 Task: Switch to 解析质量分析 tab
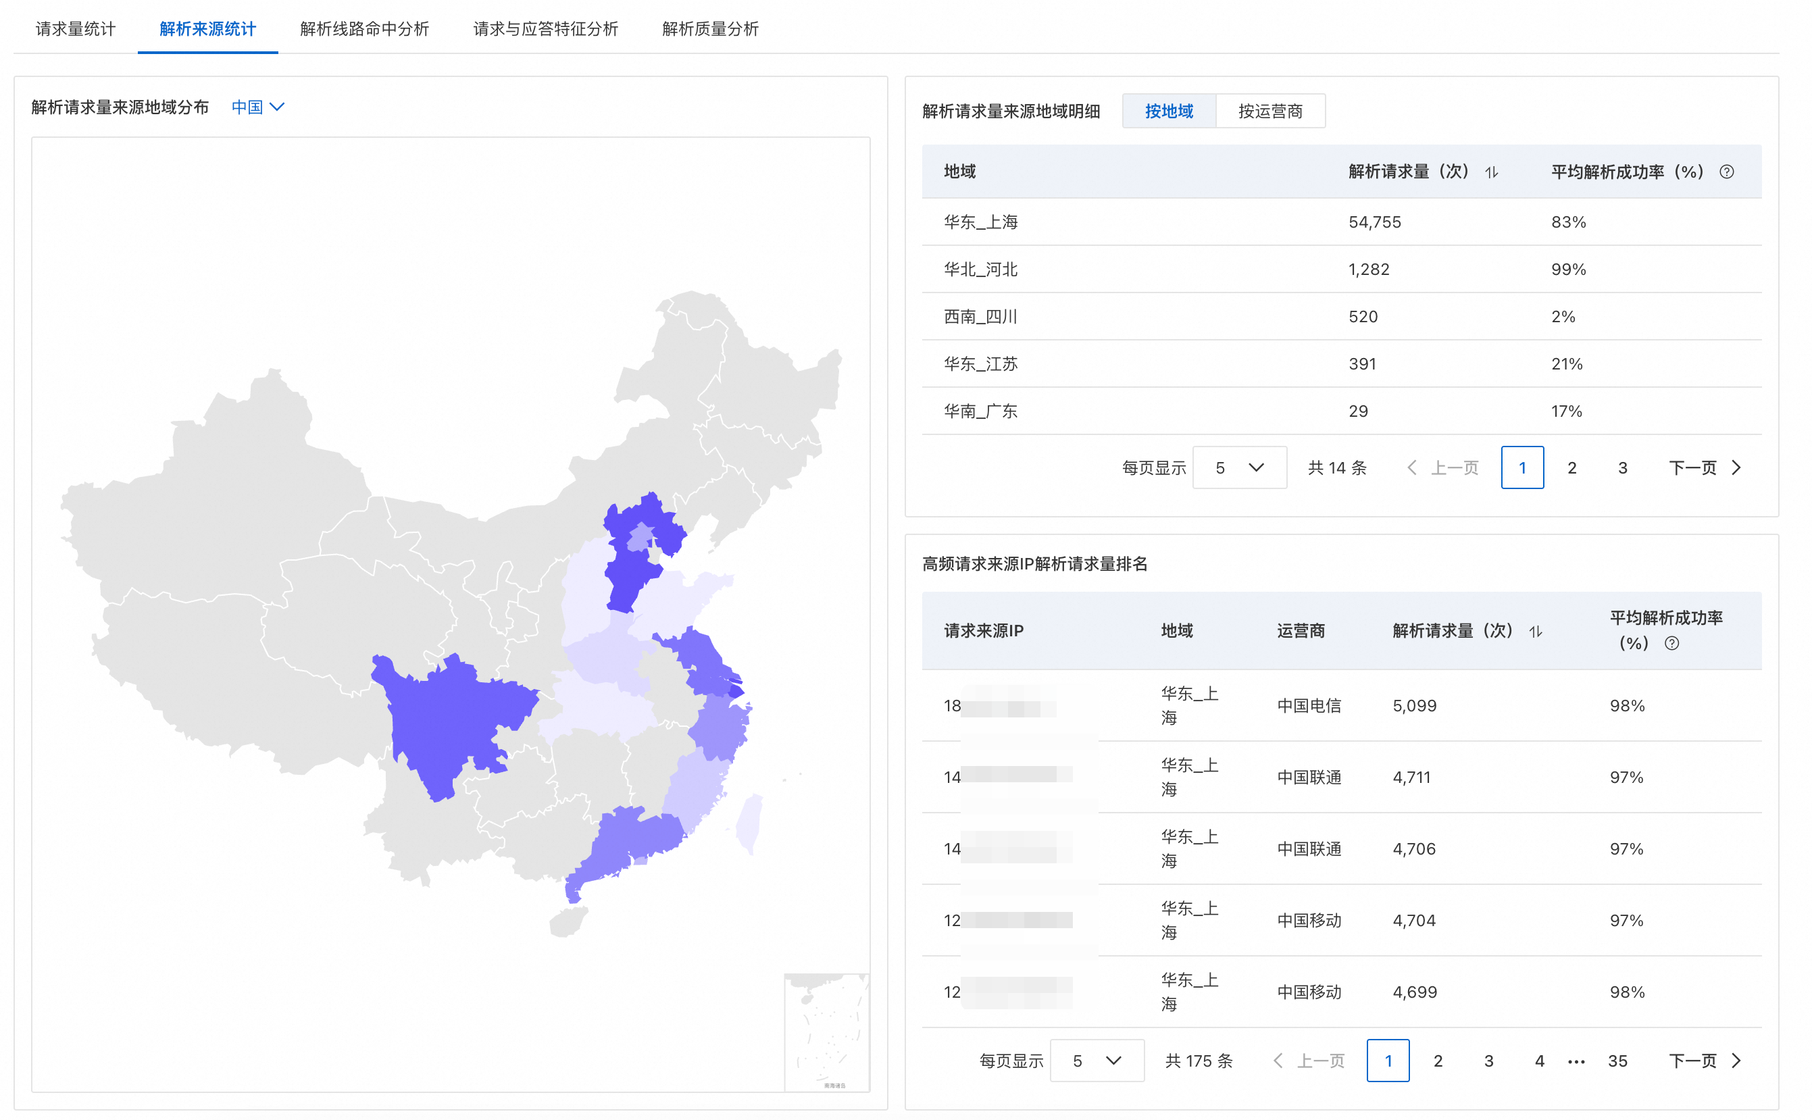pyautogui.click(x=709, y=29)
